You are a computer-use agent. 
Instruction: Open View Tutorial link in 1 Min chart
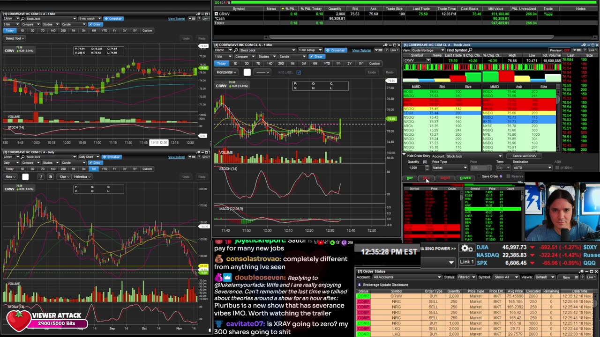click(361, 50)
